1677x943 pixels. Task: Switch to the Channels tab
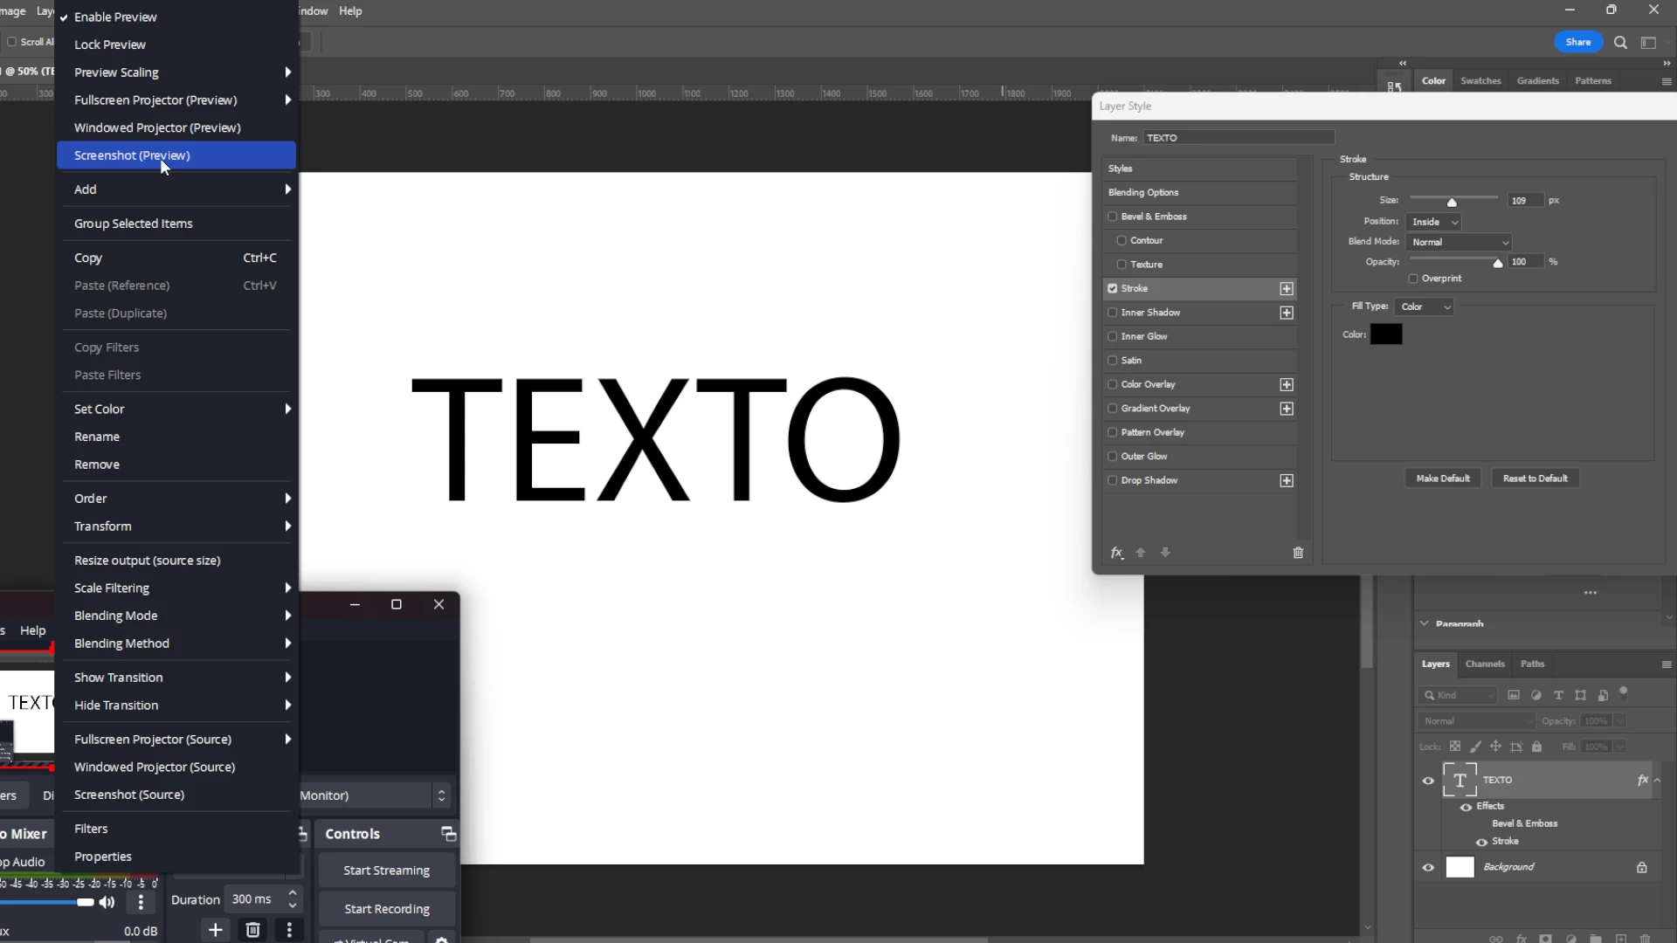point(1485,664)
